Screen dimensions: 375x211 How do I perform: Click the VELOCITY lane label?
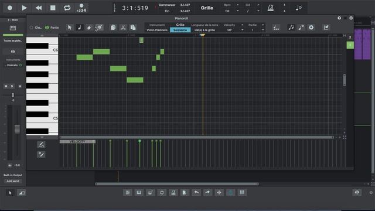tap(77, 142)
